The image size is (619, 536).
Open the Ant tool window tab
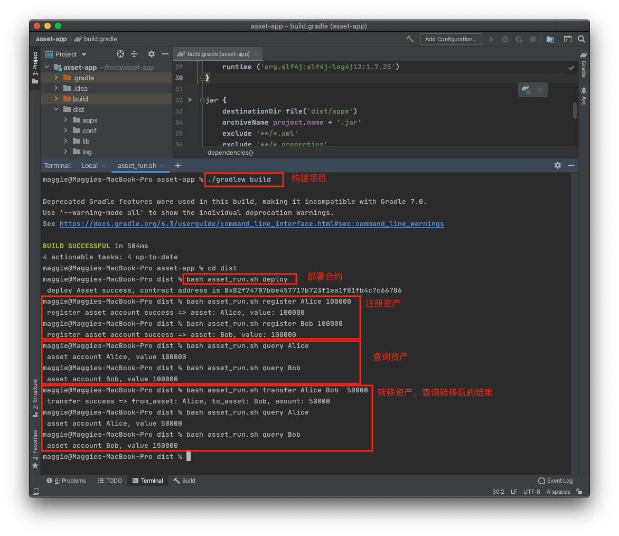coord(584,96)
